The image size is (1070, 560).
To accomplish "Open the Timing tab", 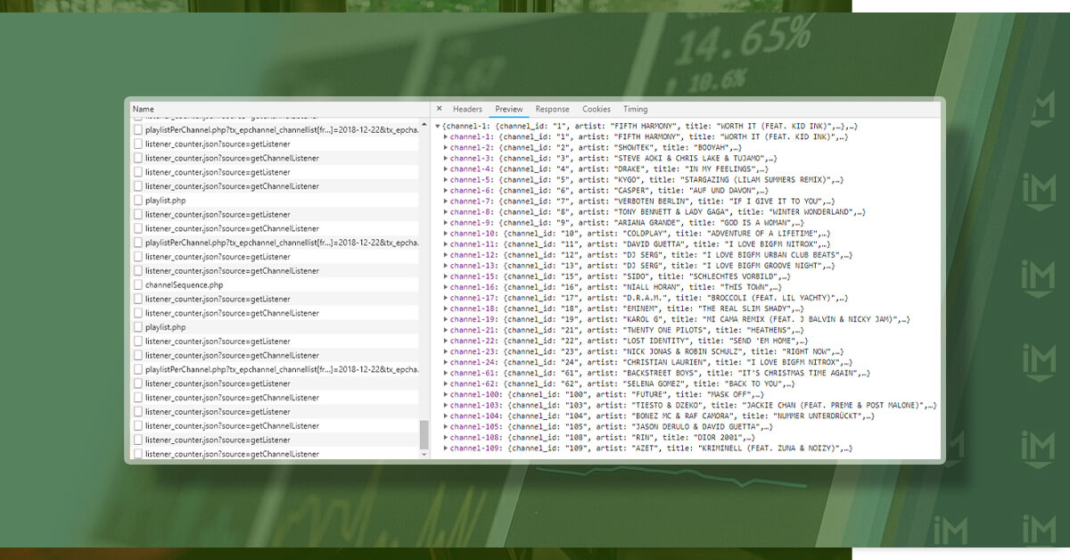I will (x=636, y=109).
